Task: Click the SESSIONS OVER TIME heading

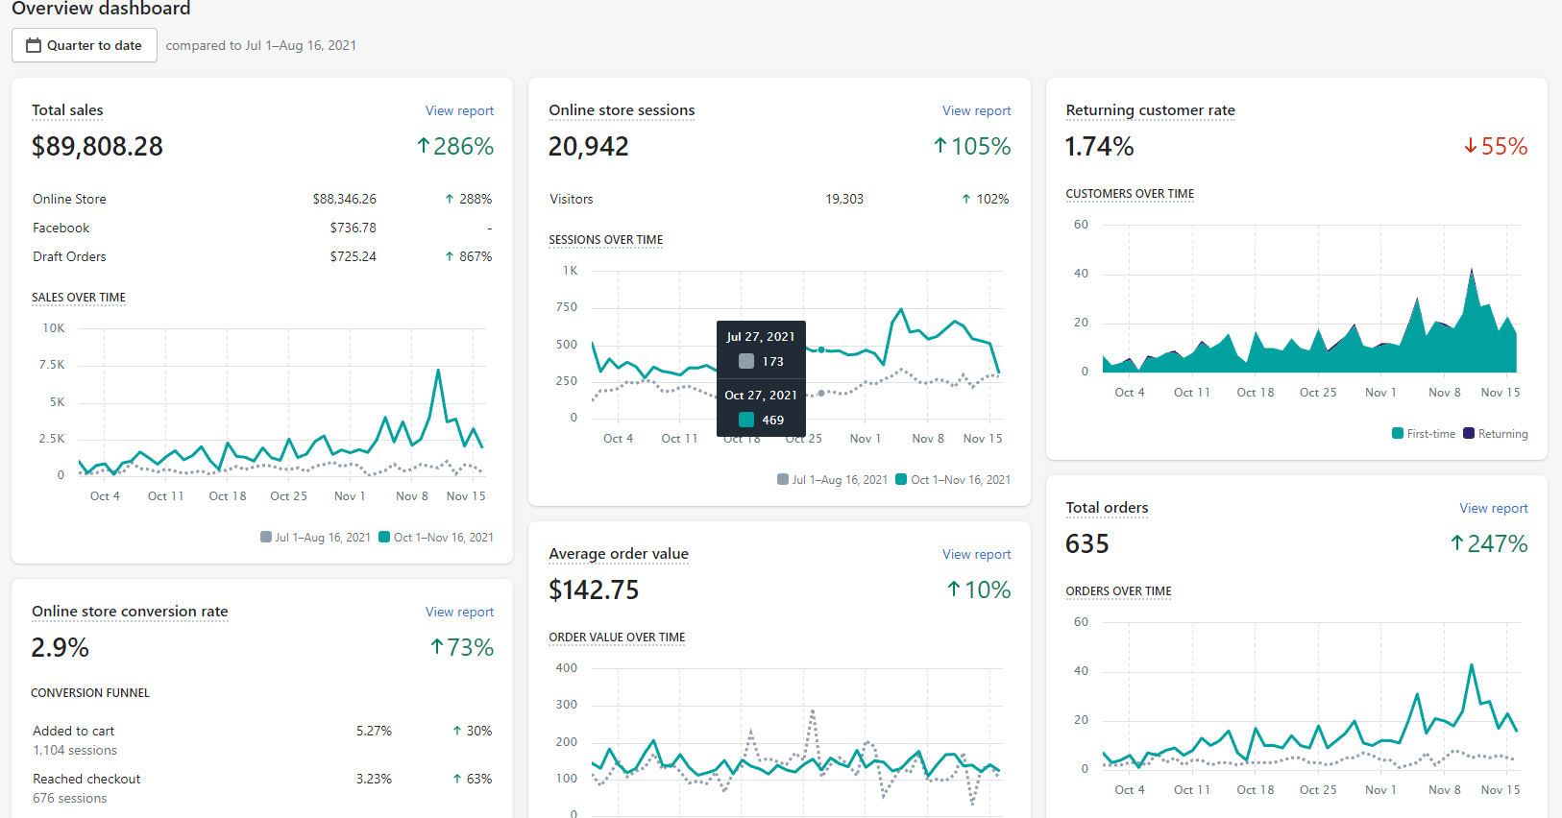Action: click(606, 240)
